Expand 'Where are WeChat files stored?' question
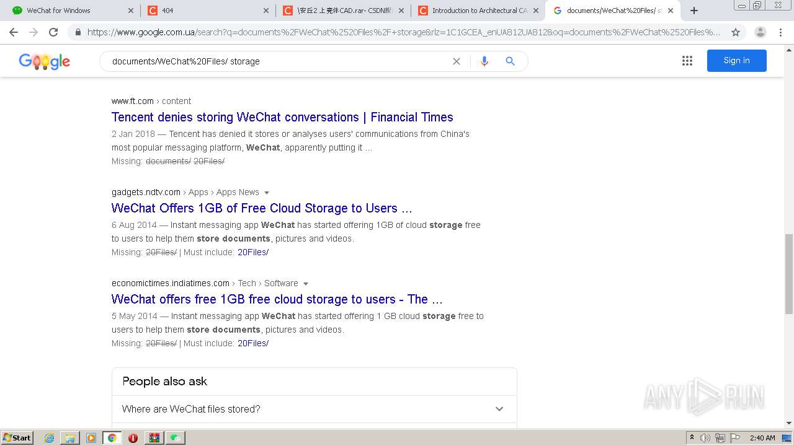 (x=314, y=409)
